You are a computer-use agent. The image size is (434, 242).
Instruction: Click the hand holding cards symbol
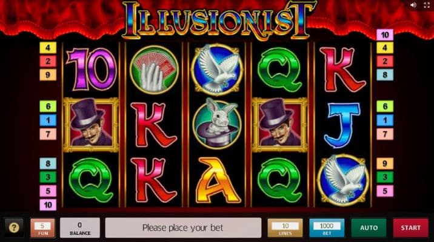click(x=154, y=70)
